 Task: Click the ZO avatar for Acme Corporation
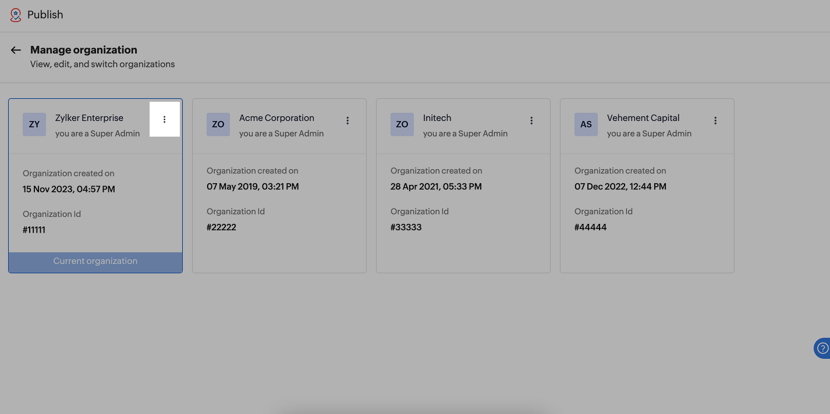coord(218,124)
